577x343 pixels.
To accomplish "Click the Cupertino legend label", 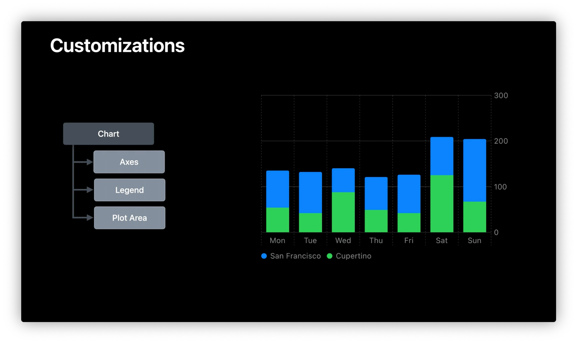I will (353, 256).
